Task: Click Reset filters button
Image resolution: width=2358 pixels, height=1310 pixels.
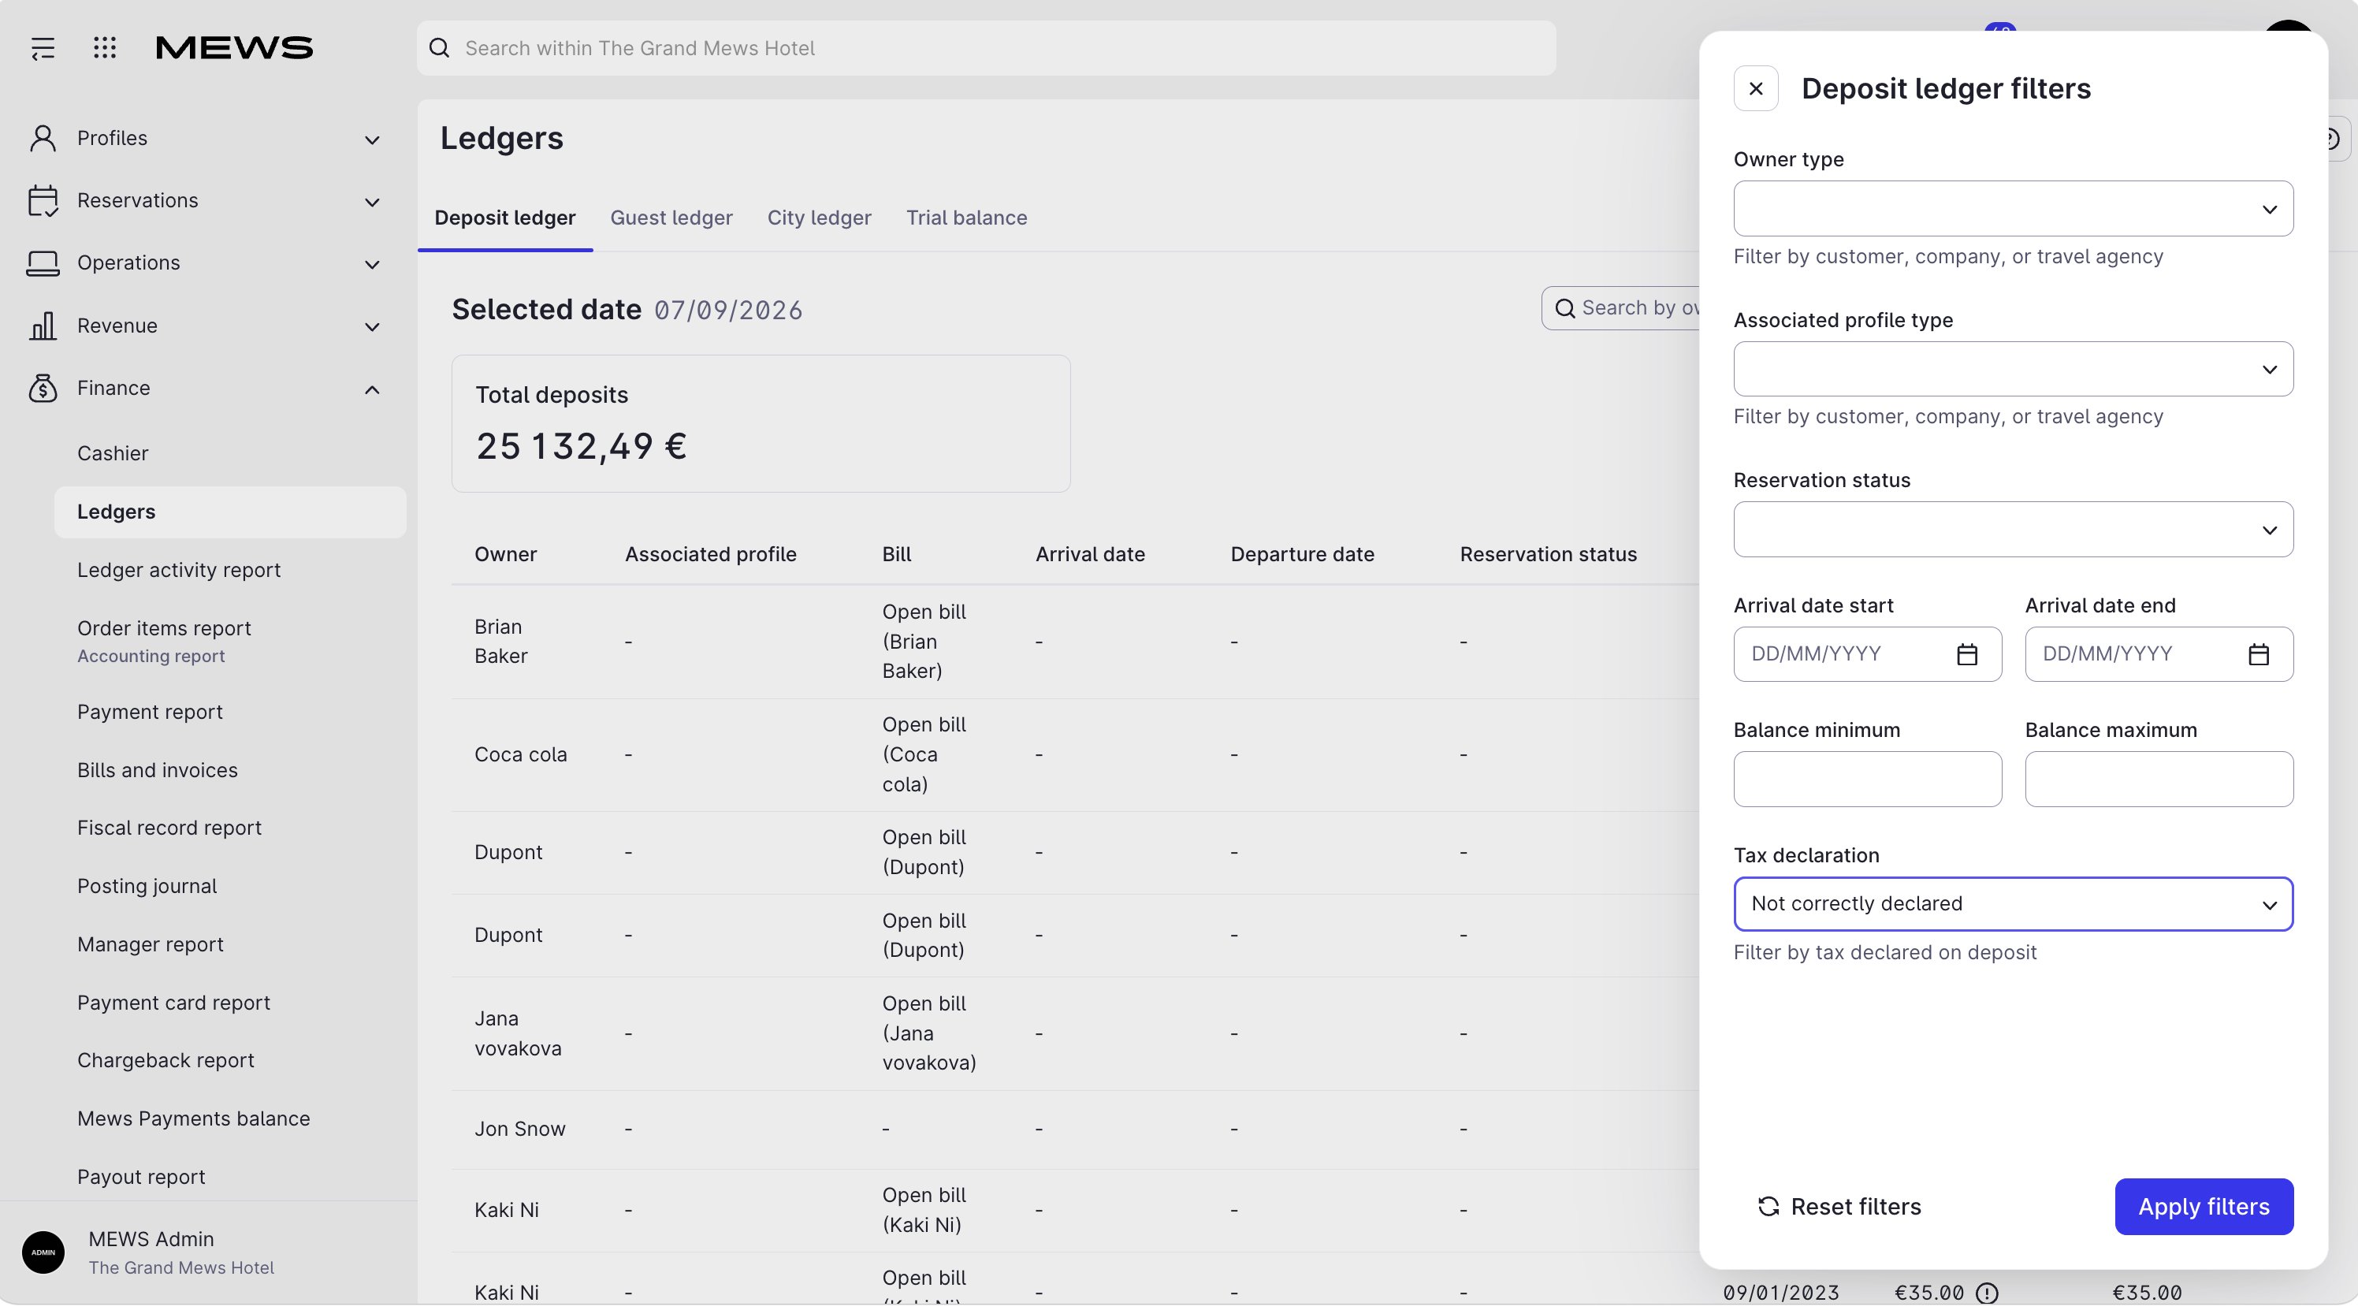Action: 1839,1207
